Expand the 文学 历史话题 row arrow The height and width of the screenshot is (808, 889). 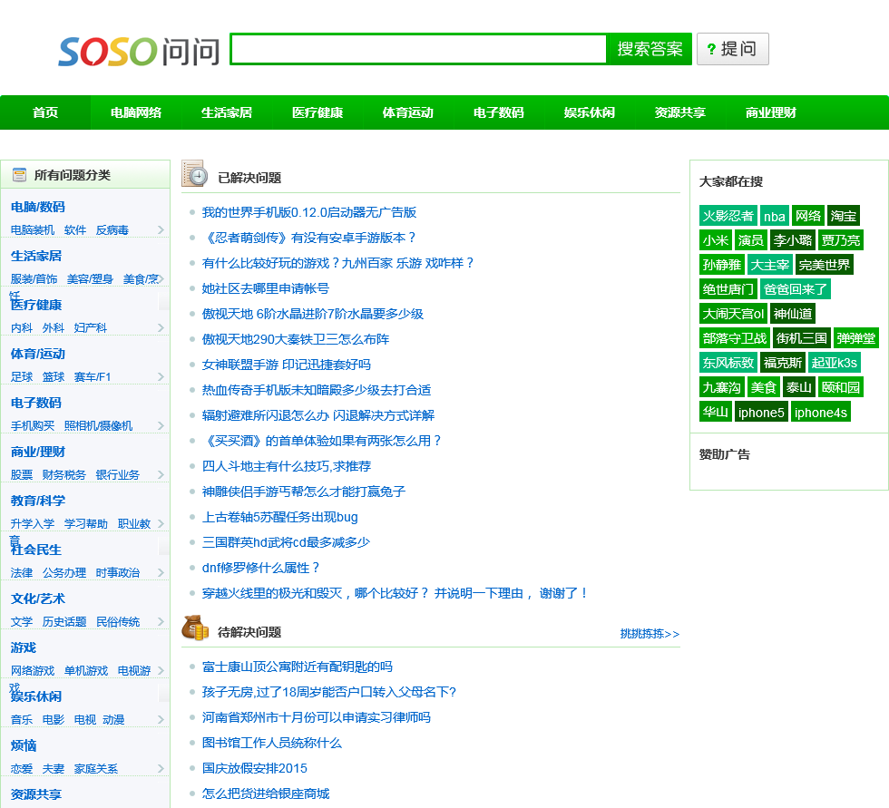coord(161,621)
